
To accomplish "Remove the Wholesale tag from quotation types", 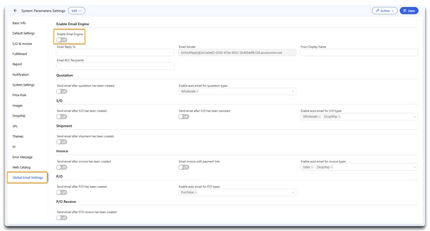I will point(197,91).
